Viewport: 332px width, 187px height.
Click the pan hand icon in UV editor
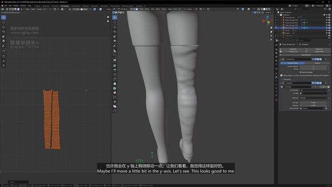(x=108, y=21)
